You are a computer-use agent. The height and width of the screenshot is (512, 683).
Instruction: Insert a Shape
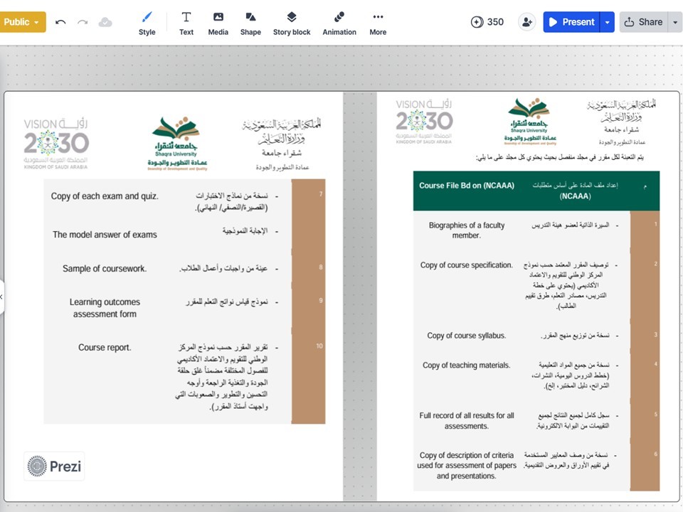tap(250, 23)
